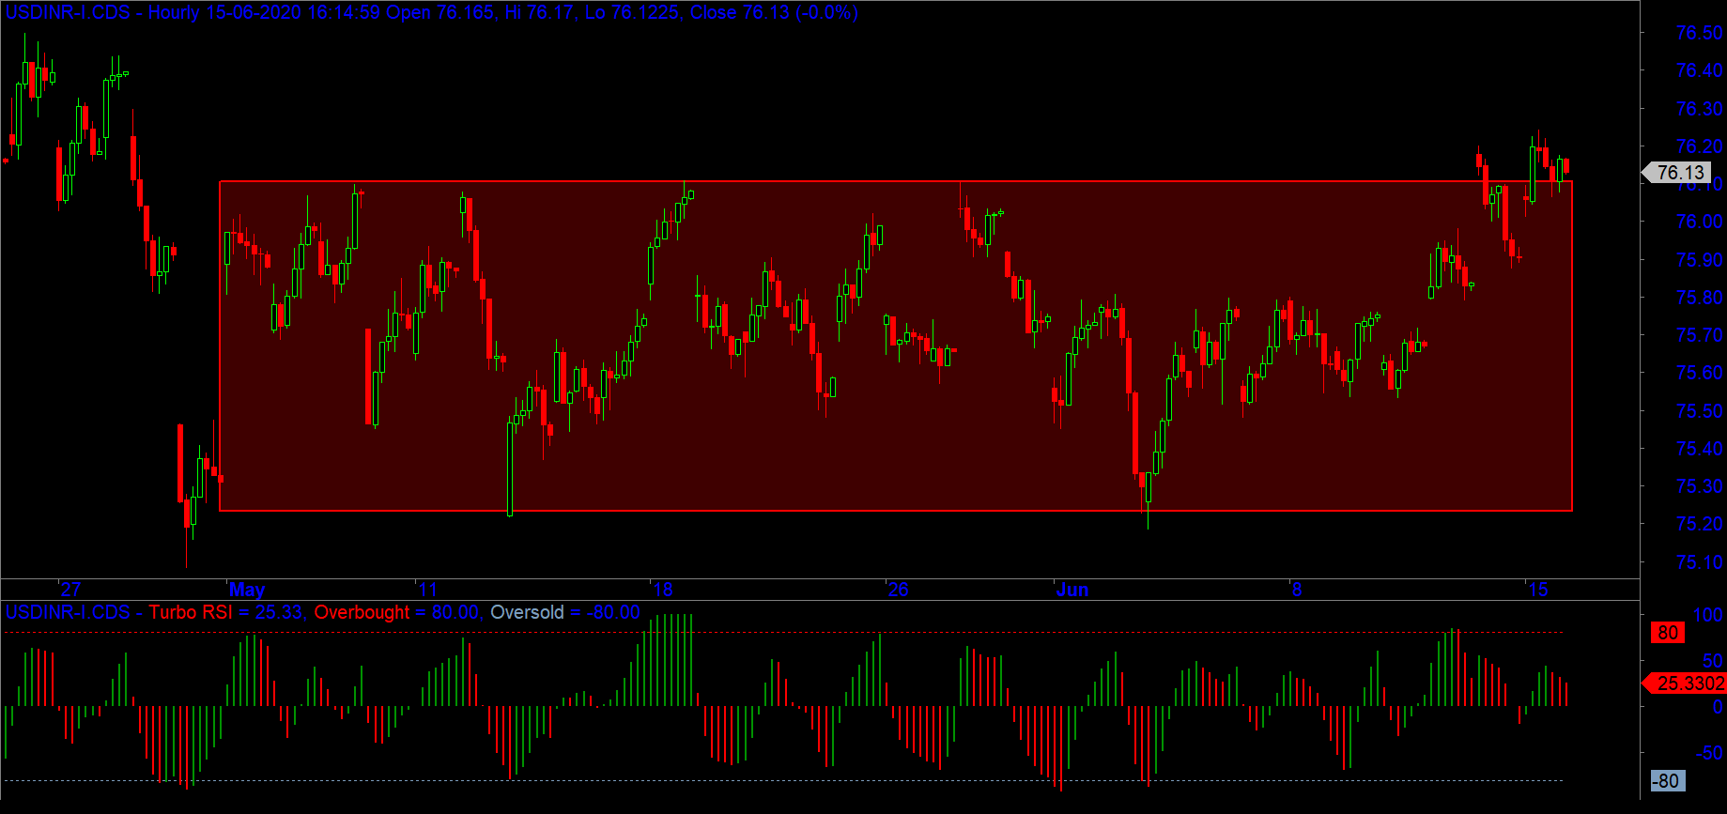Click the 76.13 last price marker

1679,173
